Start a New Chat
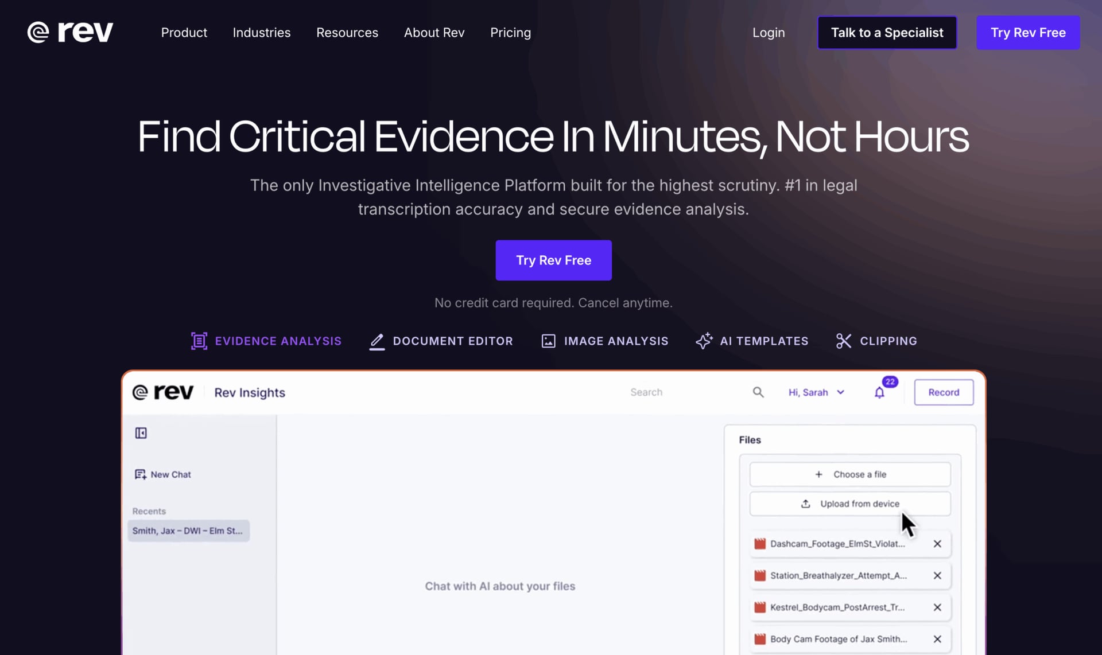 [163, 474]
